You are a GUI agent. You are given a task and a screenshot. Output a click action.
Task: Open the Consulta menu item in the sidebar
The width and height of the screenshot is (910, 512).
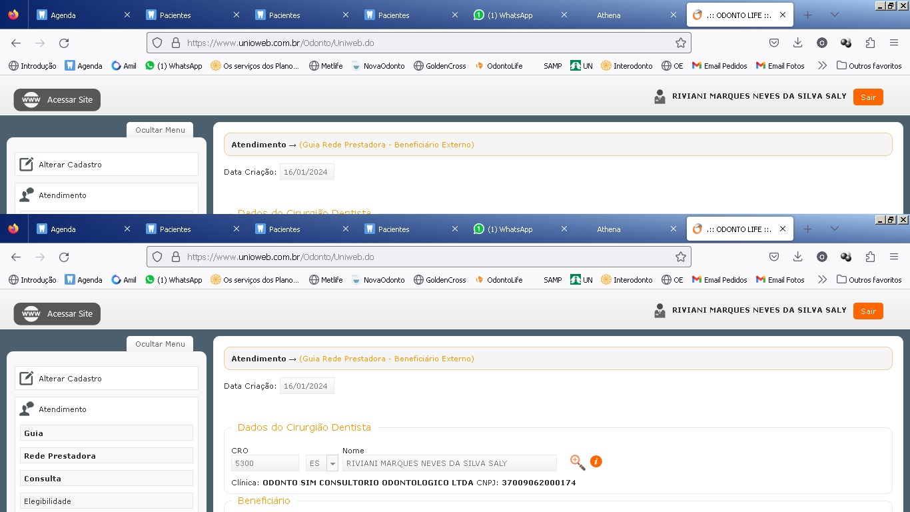pyautogui.click(x=107, y=479)
